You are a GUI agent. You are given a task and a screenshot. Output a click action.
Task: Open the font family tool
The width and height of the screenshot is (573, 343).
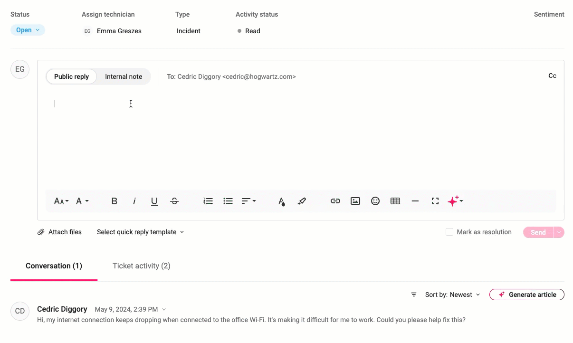coord(82,201)
